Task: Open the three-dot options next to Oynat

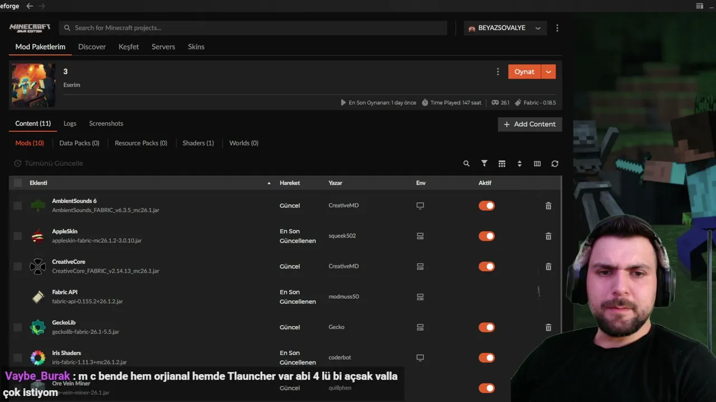Action: (x=498, y=71)
